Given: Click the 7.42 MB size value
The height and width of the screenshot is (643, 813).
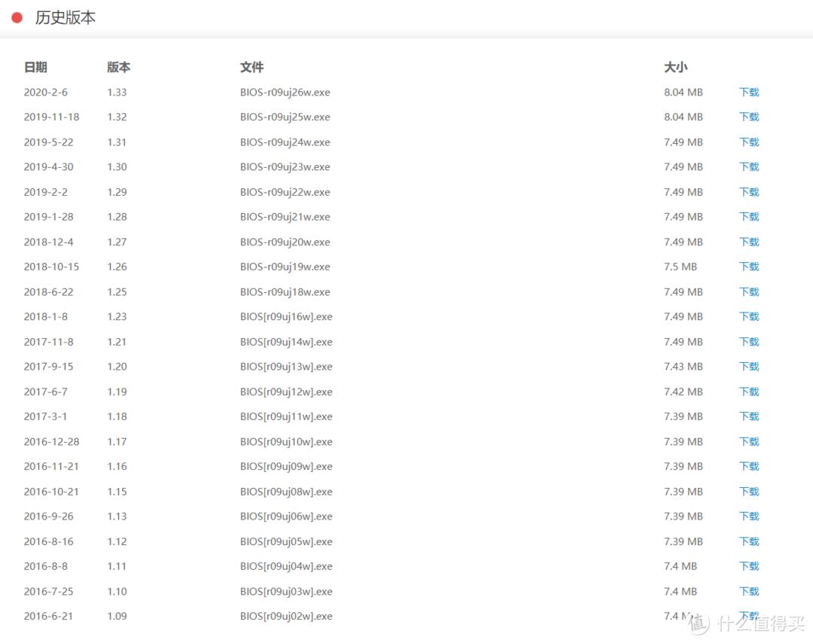Looking at the screenshot, I should 683,392.
